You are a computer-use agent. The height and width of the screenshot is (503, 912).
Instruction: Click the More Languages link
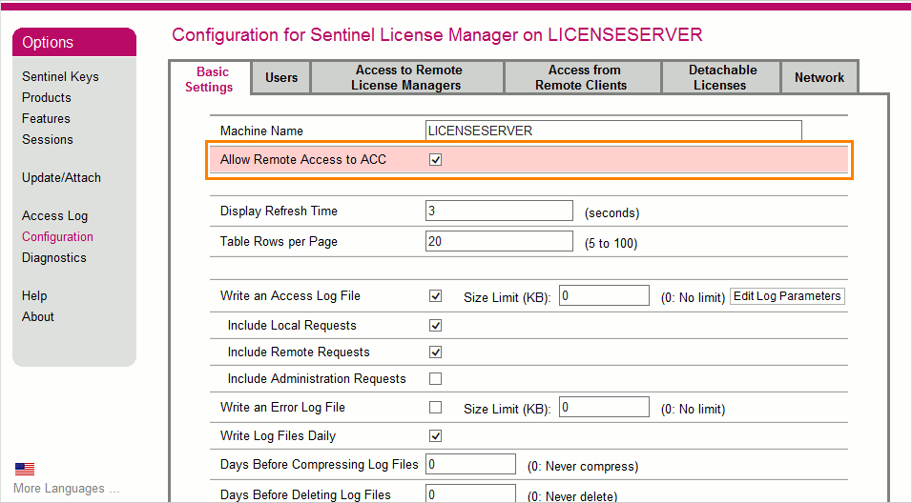(66, 489)
